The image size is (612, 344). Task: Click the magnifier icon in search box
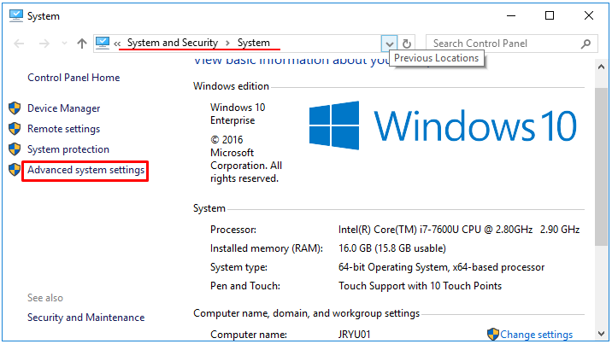pos(586,44)
